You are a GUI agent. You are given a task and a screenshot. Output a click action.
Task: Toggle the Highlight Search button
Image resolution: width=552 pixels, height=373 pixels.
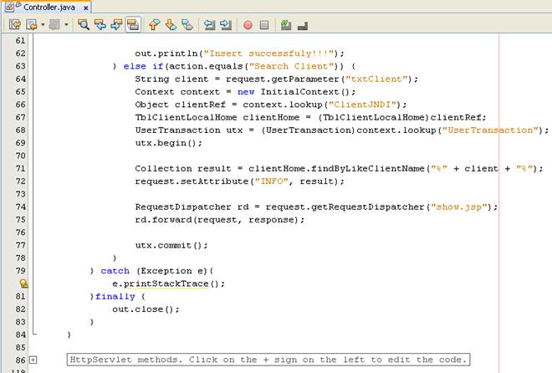(x=133, y=24)
